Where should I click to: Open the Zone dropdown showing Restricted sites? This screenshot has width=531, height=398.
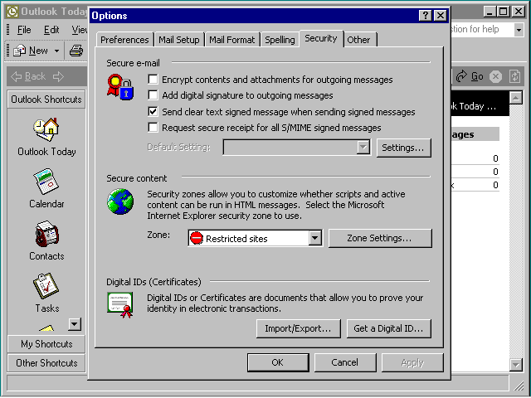(x=315, y=238)
